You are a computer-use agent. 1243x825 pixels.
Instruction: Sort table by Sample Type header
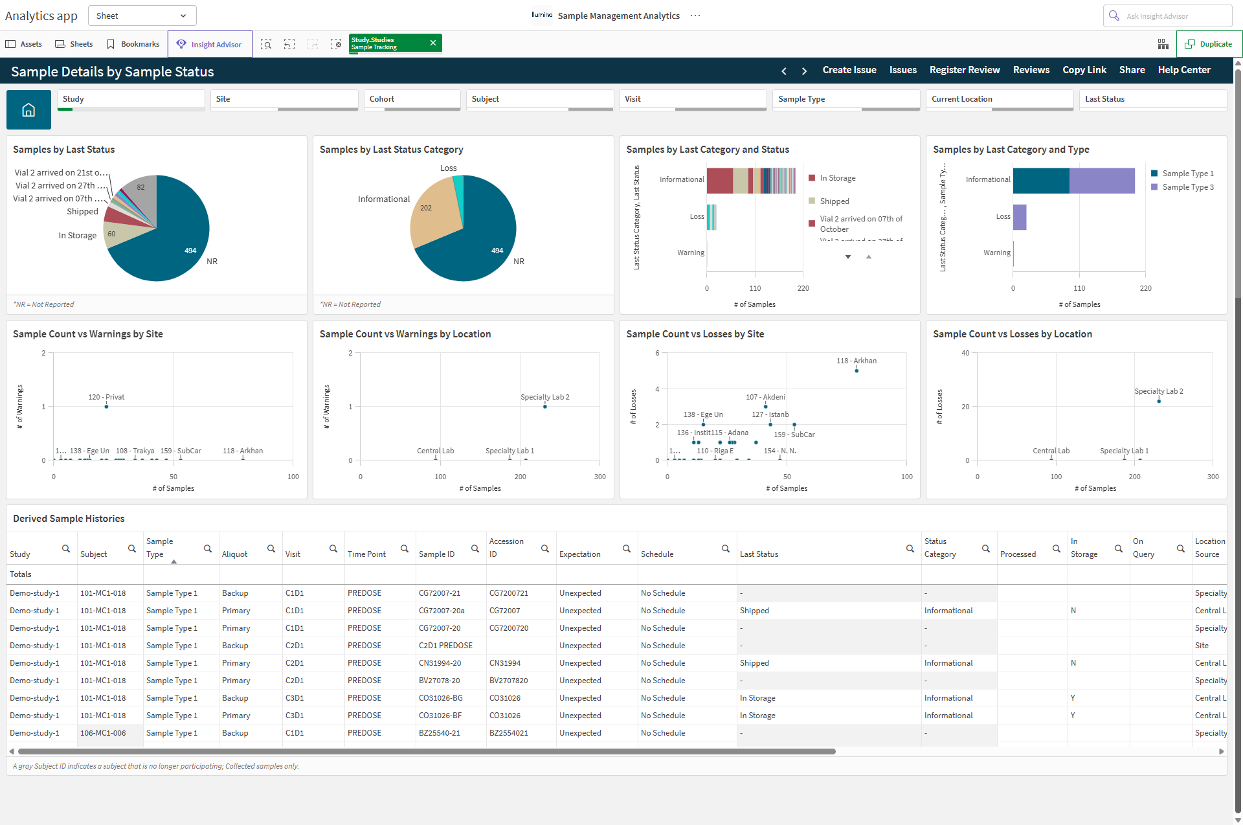pos(159,548)
